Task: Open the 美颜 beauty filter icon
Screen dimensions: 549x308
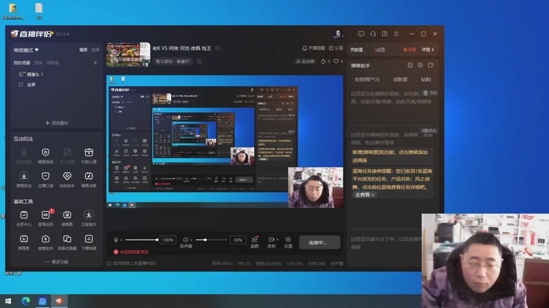Action: click(255, 240)
